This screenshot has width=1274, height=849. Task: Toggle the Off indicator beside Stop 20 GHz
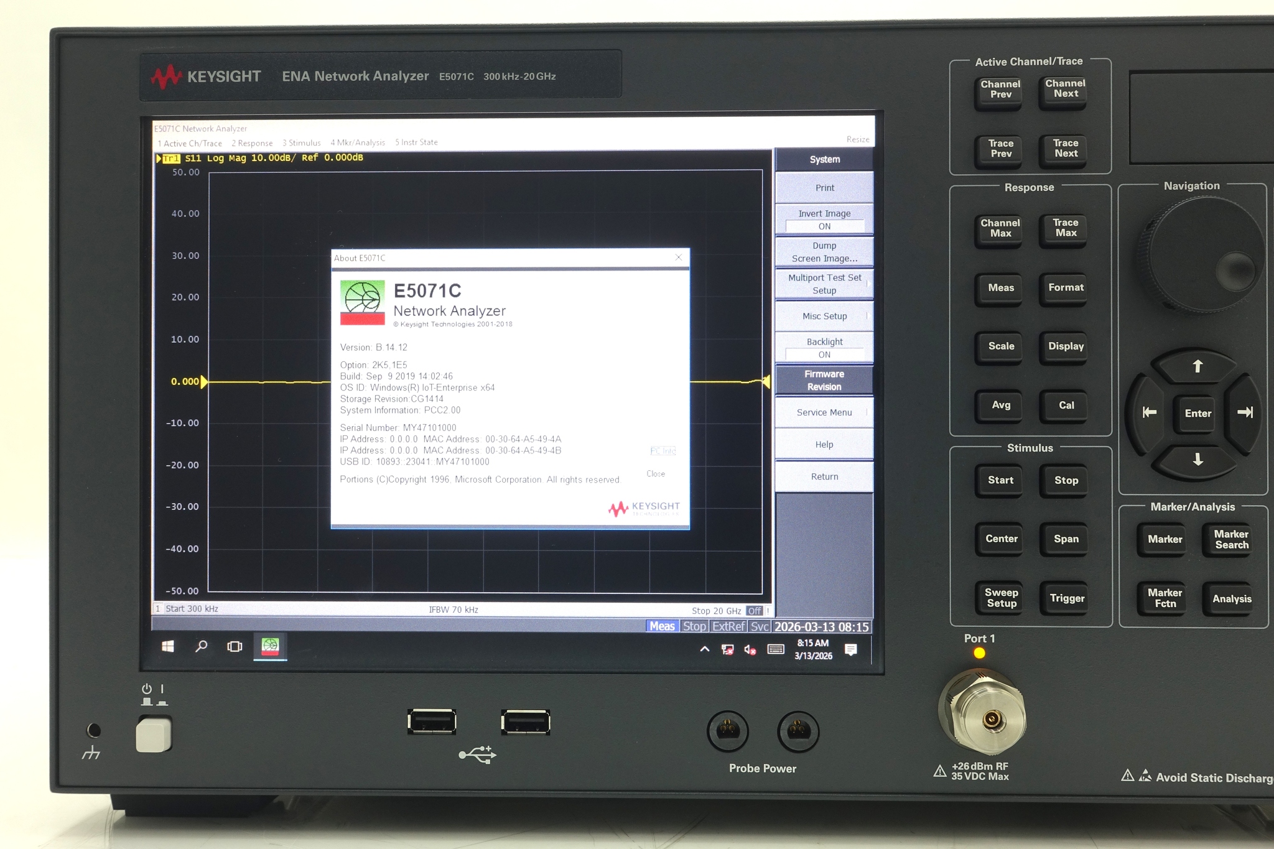click(755, 611)
